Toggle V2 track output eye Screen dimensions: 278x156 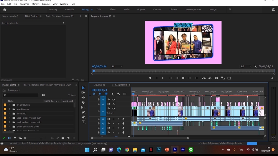tap(114, 104)
